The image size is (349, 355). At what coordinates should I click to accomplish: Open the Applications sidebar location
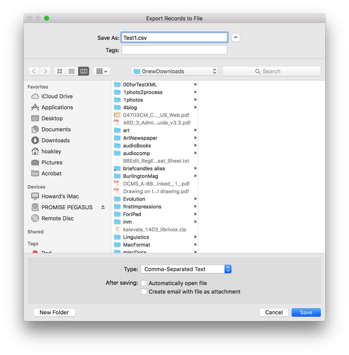coord(57,107)
